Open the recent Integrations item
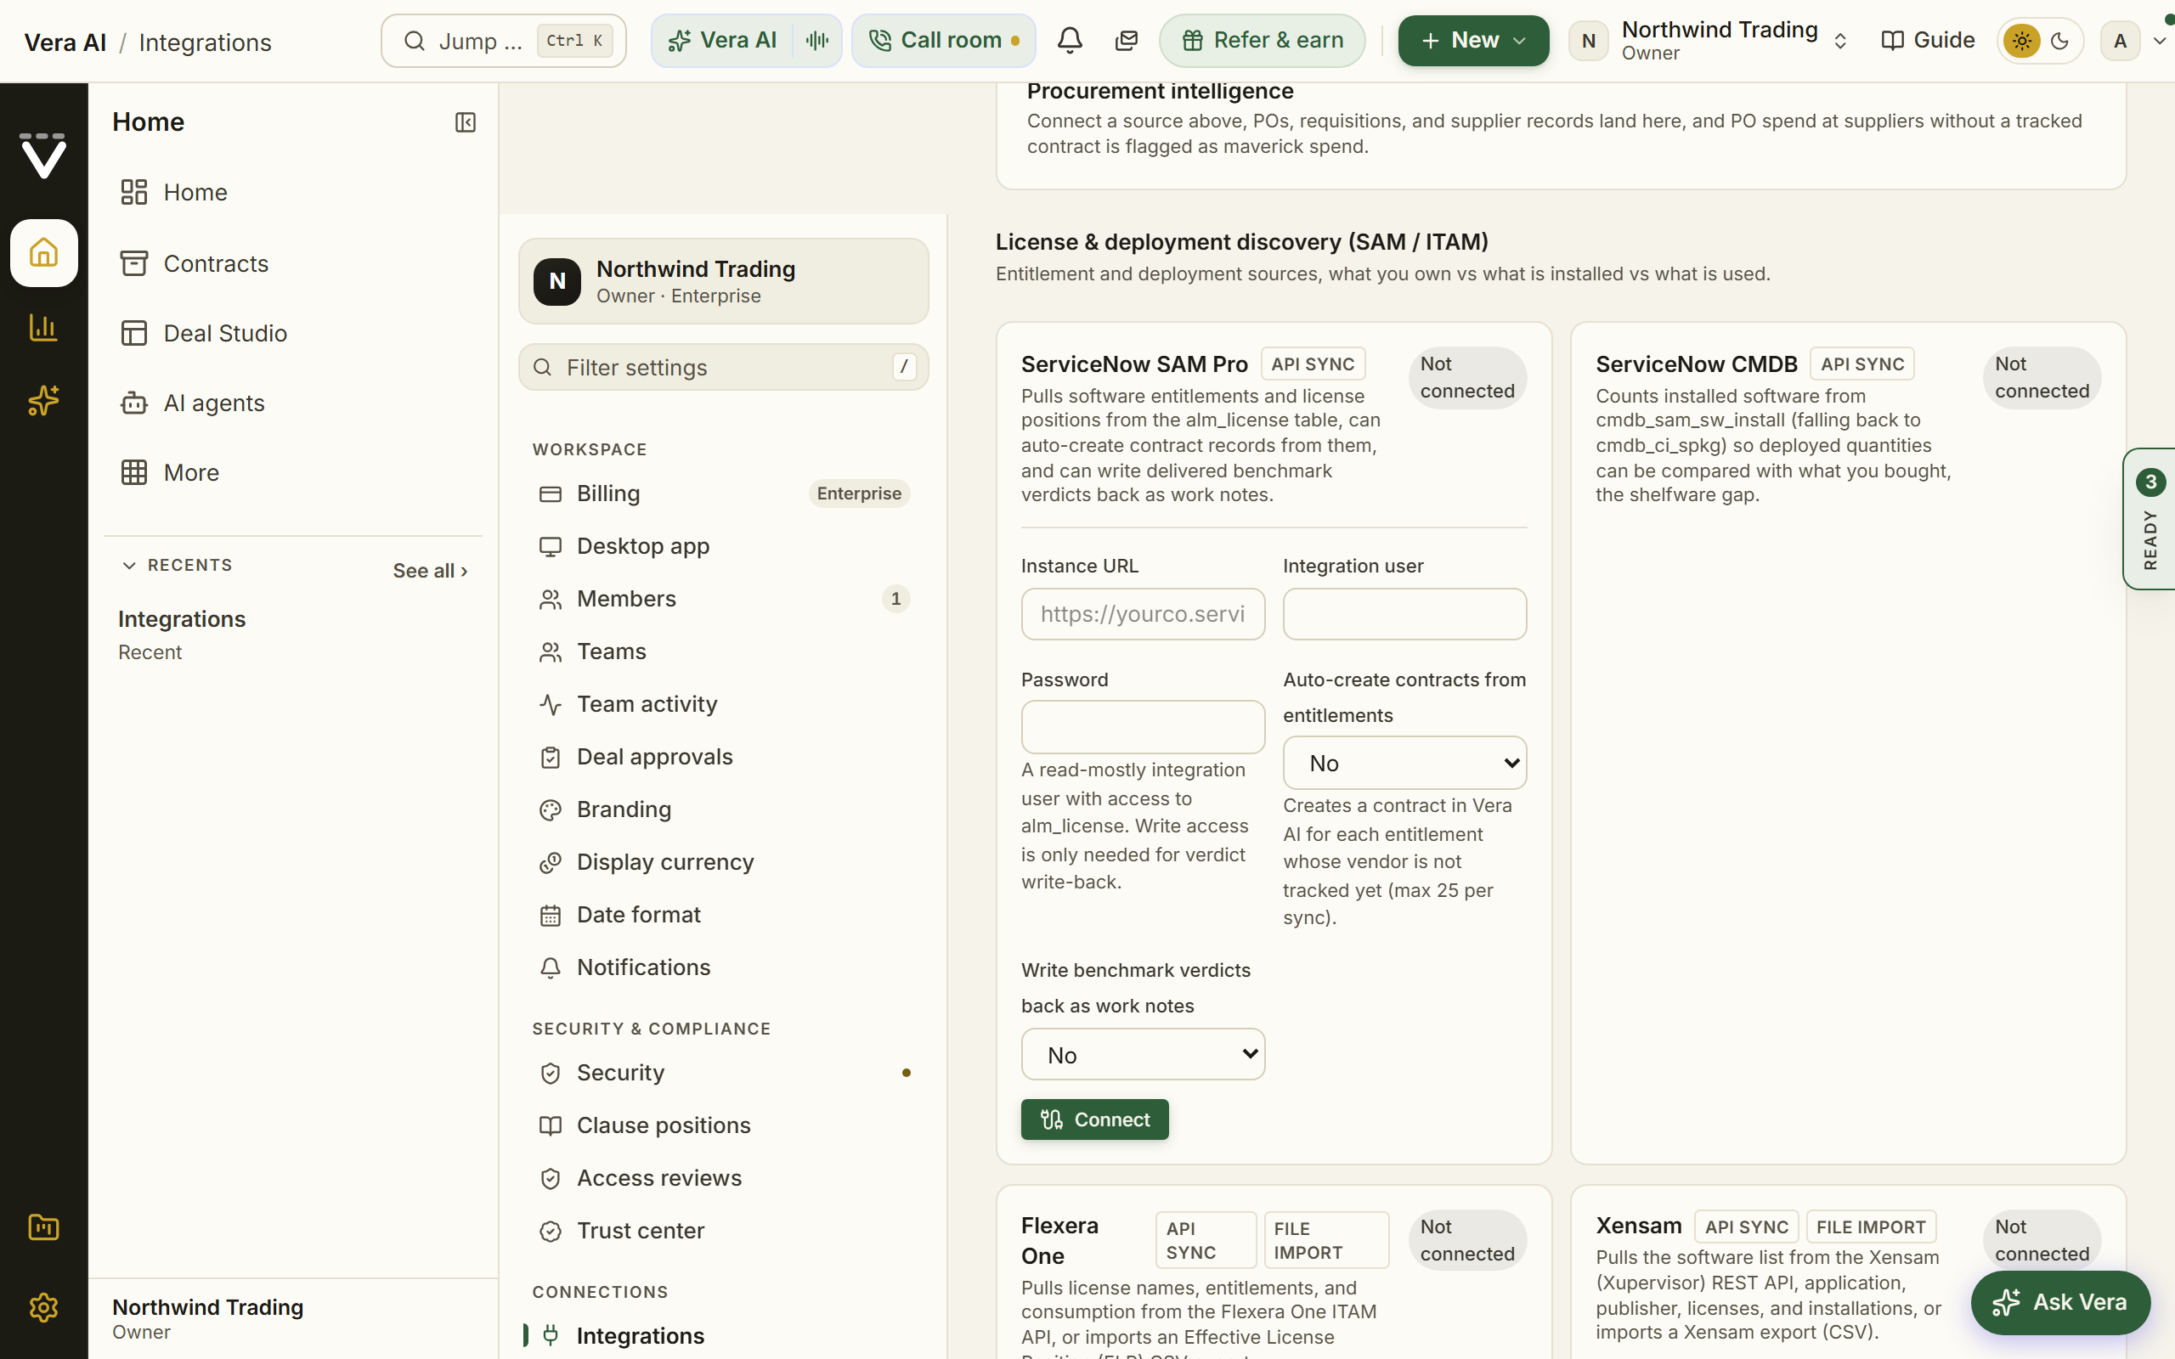Image resolution: width=2175 pixels, height=1359 pixels. pyautogui.click(x=293, y=634)
